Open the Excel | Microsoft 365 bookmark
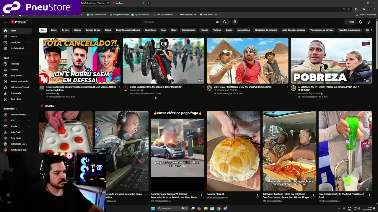The width and height of the screenshot is (378, 212). pyautogui.click(x=119, y=14)
